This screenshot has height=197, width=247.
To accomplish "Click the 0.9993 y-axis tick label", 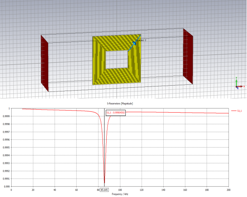I will (x=6, y=163).
